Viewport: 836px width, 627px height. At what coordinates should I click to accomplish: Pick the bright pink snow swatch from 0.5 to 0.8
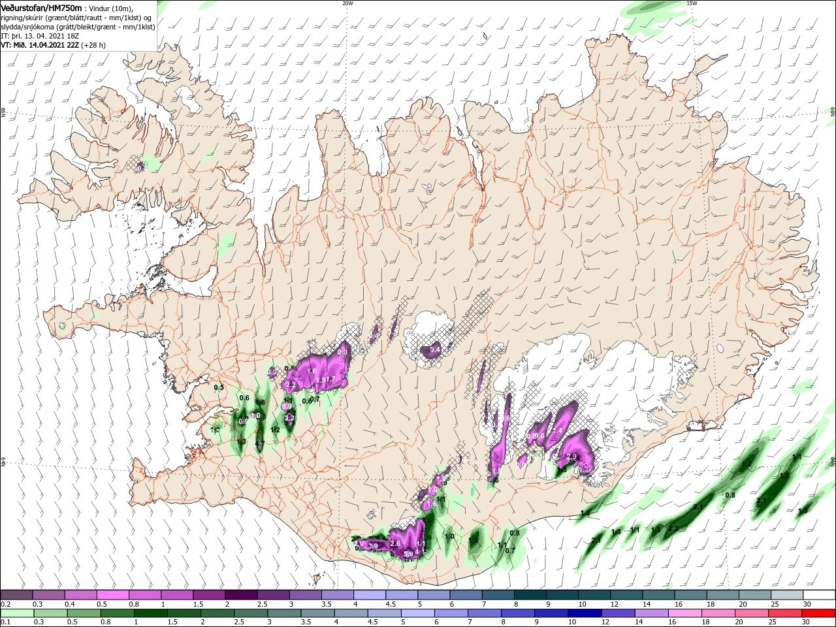click(112, 595)
